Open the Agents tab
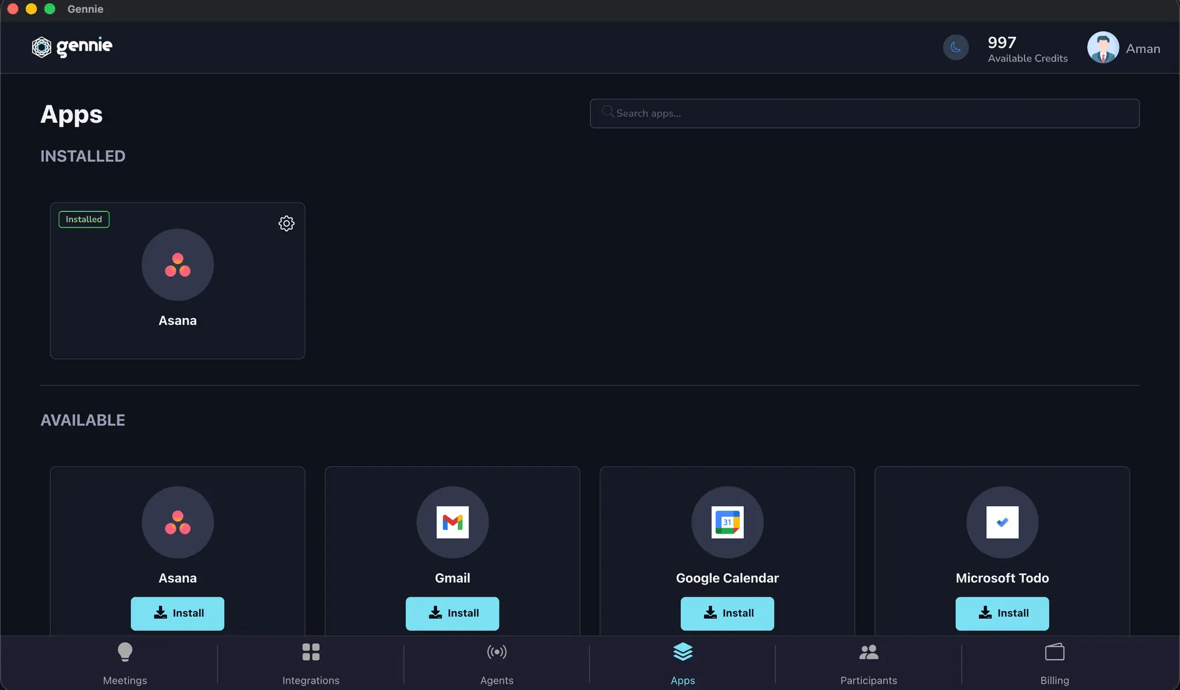1180x690 pixels. [497, 664]
